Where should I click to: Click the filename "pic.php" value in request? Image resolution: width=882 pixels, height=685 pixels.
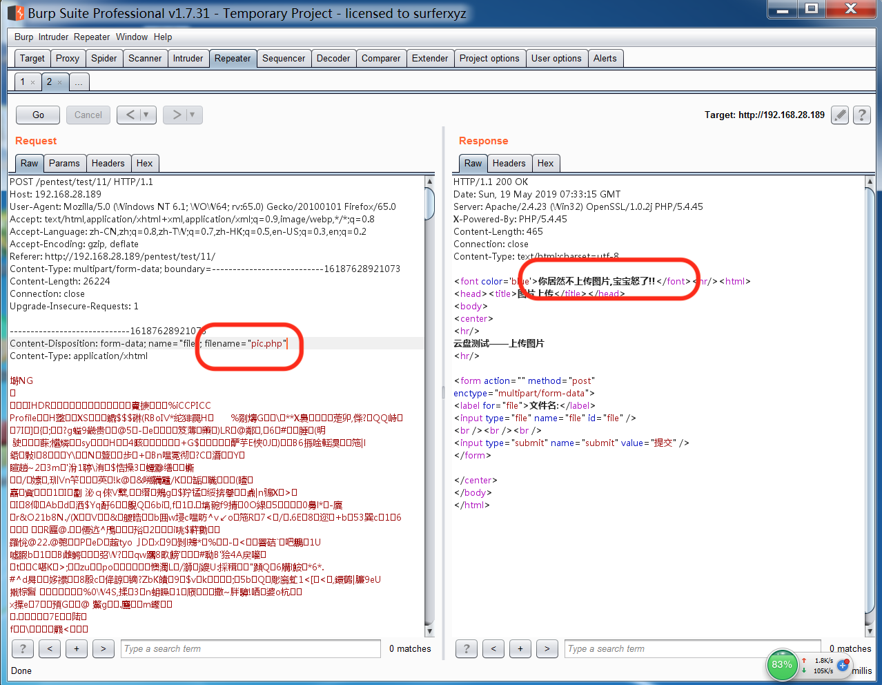click(x=266, y=343)
